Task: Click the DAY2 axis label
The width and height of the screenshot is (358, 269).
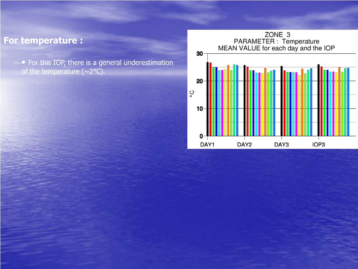Action: coord(244,145)
